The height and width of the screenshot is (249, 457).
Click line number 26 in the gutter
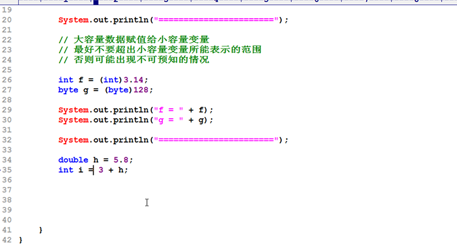pyautogui.click(x=7, y=79)
